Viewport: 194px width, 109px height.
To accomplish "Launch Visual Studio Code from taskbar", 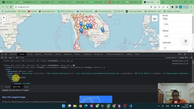I will (130, 106).
